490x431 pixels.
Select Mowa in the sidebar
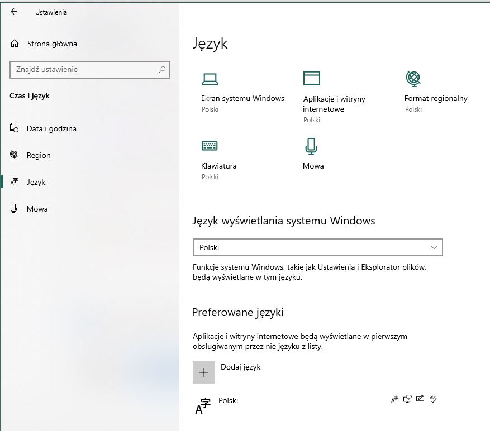click(37, 209)
